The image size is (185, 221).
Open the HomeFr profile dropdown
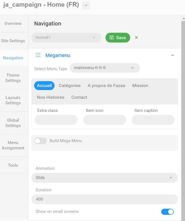(x=66, y=37)
